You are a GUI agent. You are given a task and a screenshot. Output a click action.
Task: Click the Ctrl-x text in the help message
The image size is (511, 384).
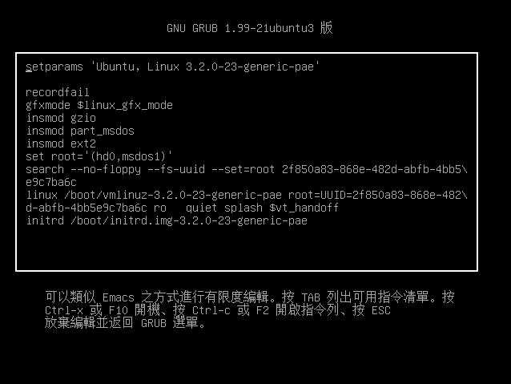64,310
